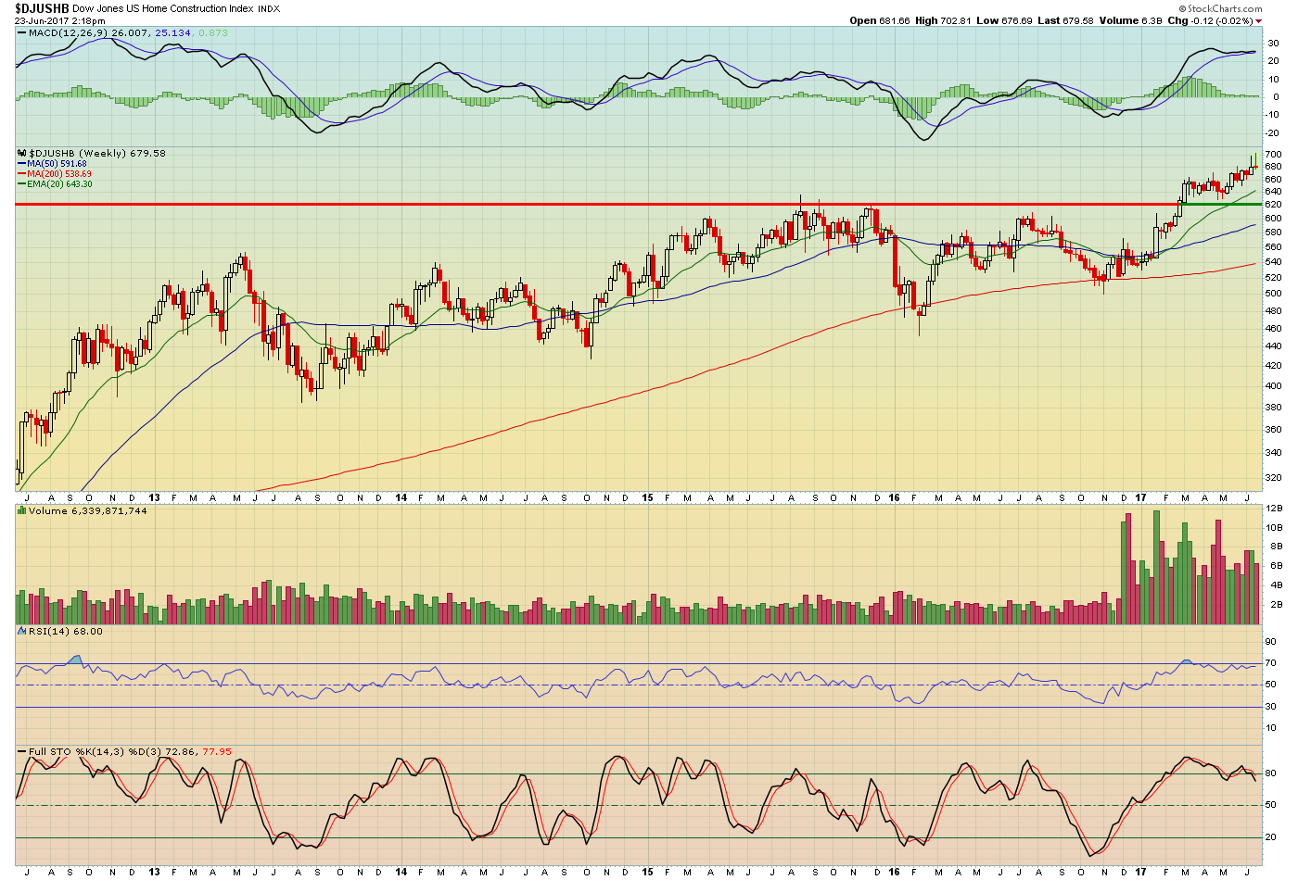Click the candlestick icon before $DJUSHB (Weekly)
The image size is (1298, 880).
click(x=22, y=153)
